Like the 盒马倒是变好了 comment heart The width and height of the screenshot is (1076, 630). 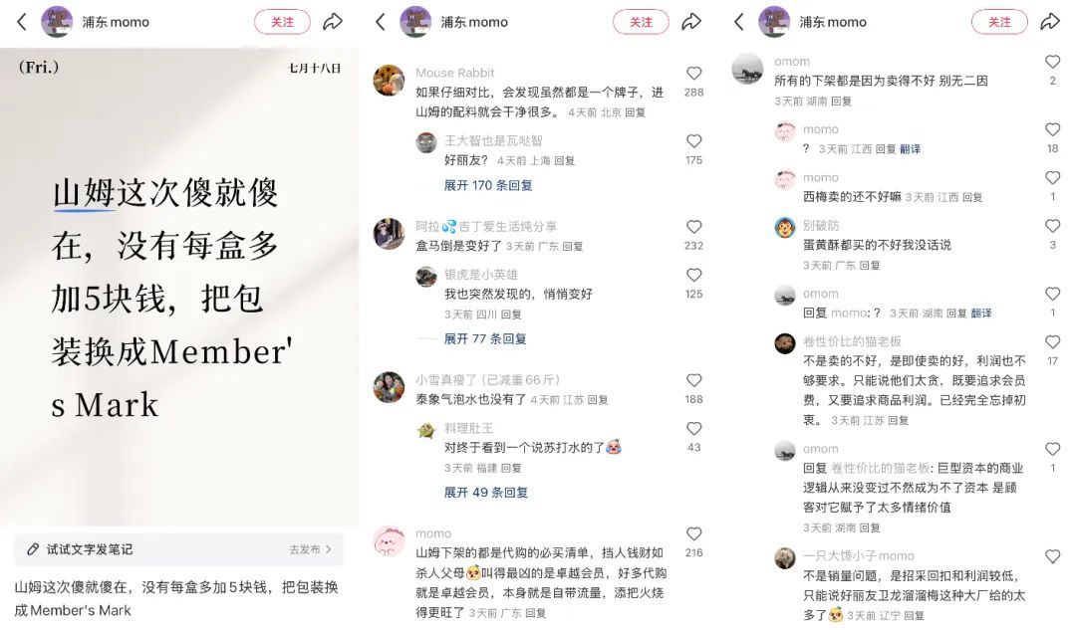[x=693, y=227]
